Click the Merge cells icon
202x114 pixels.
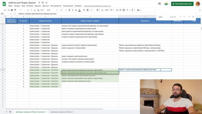(91, 10)
